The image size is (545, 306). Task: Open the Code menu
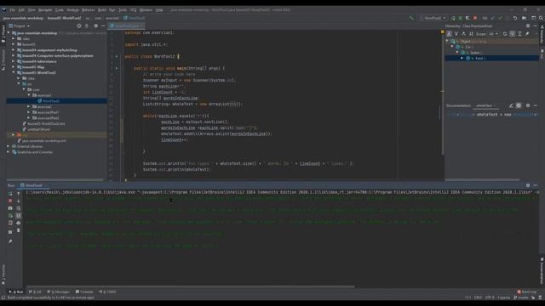[59, 10]
